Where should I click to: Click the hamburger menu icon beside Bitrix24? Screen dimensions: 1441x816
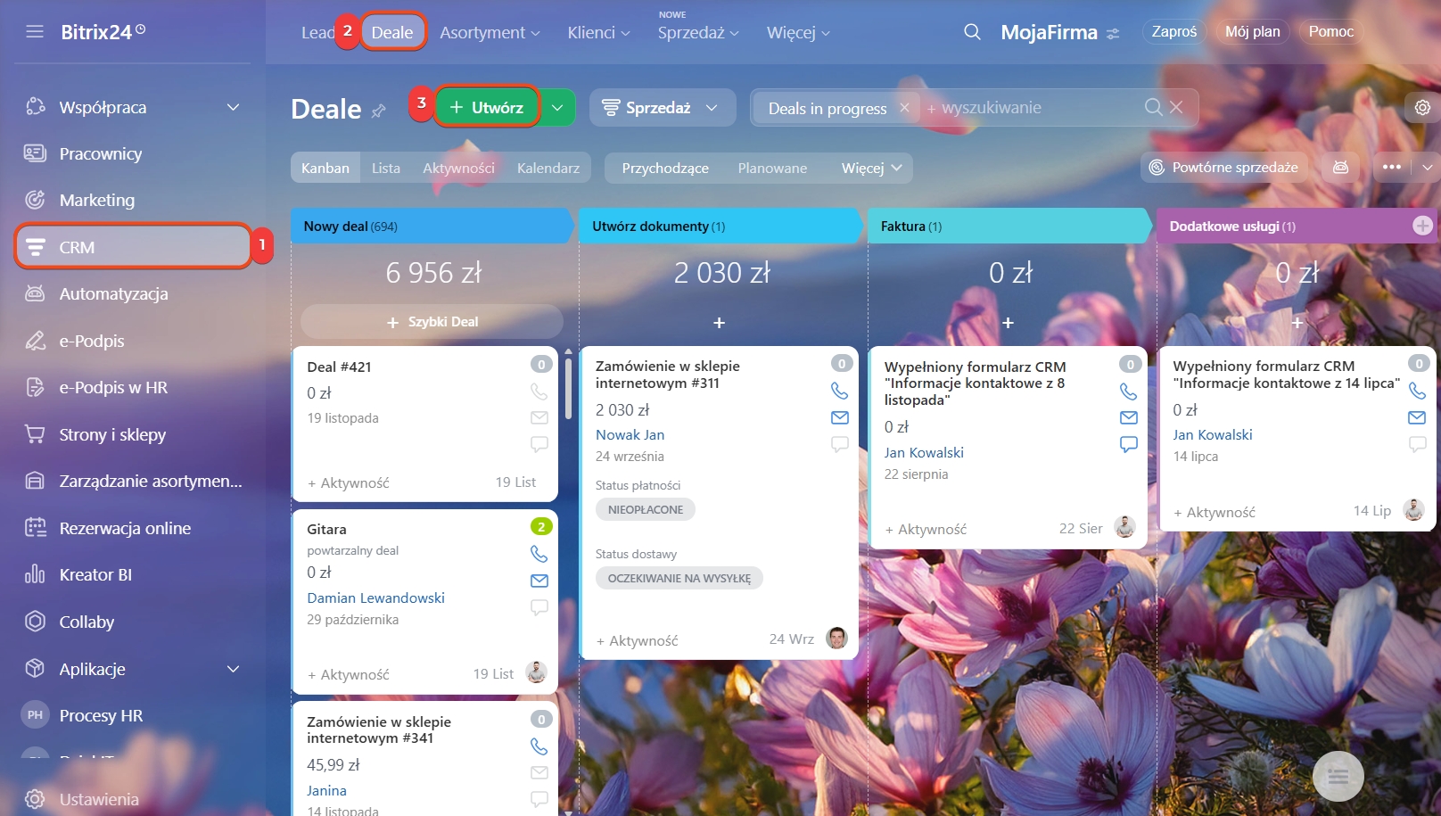[x=35, y=32]
